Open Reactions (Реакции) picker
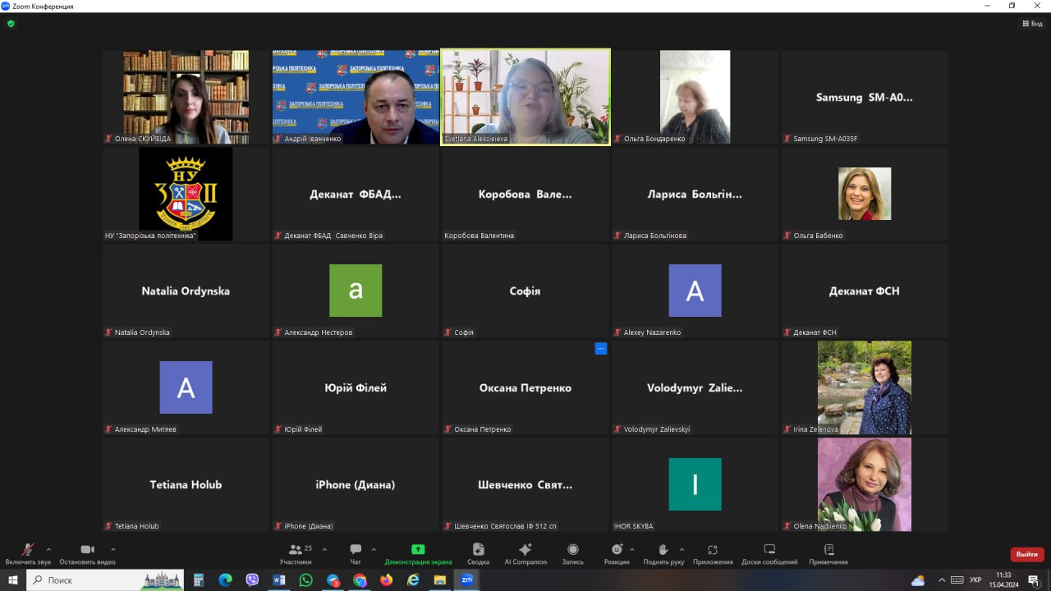The width and height of the screenshot is (1051, 591). [x=617, y=553]
